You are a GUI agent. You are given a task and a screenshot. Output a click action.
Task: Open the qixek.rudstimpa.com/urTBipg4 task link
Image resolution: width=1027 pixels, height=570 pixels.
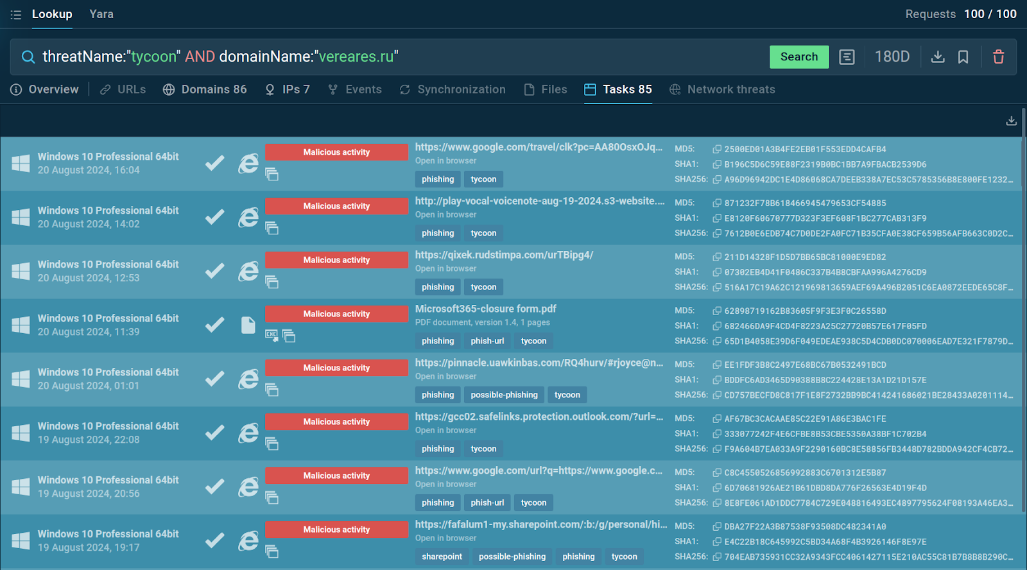click(504, 255)
